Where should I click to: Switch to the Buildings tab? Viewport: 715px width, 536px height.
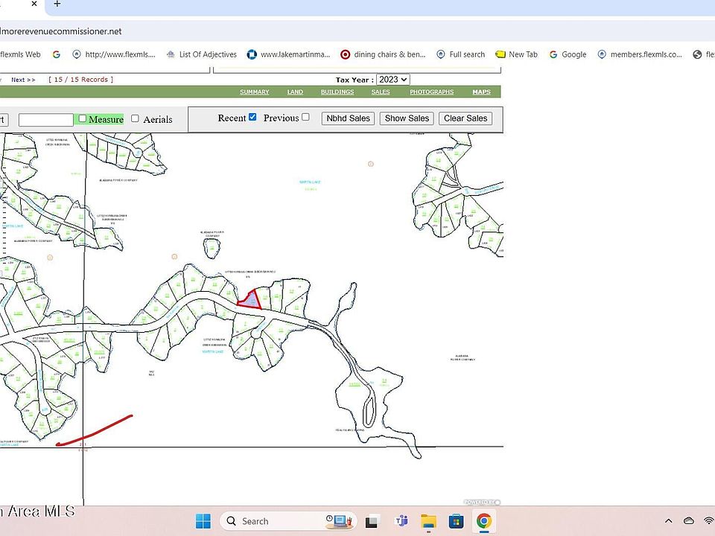coord(337,92)
